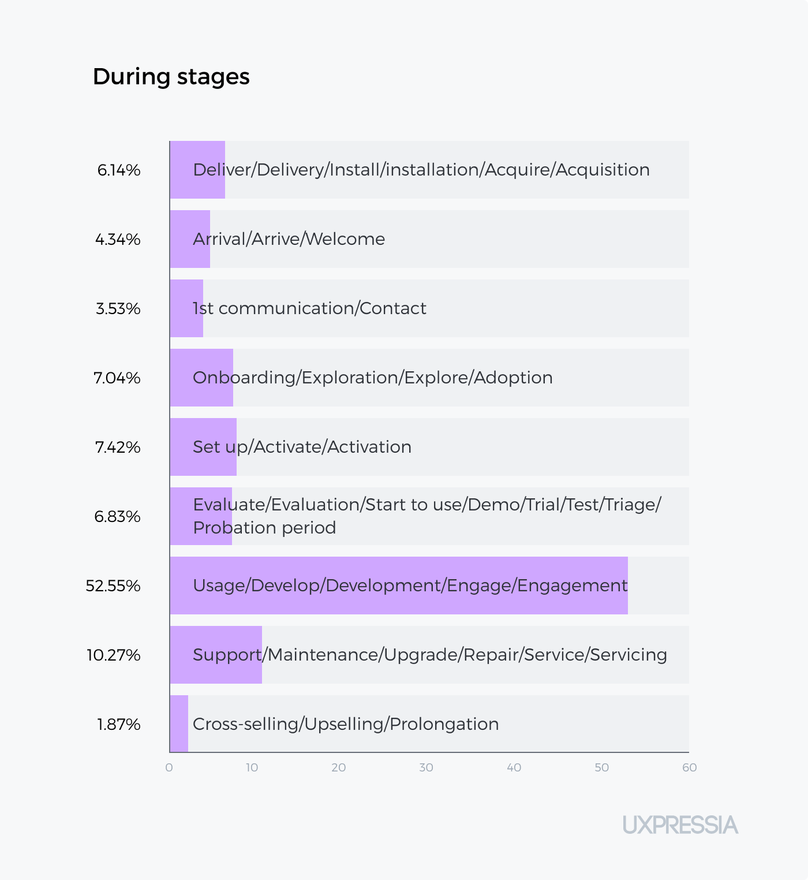Click the 60 axis tick label
The width and height of the screenshot is (808, 880).
click(689, 767)
